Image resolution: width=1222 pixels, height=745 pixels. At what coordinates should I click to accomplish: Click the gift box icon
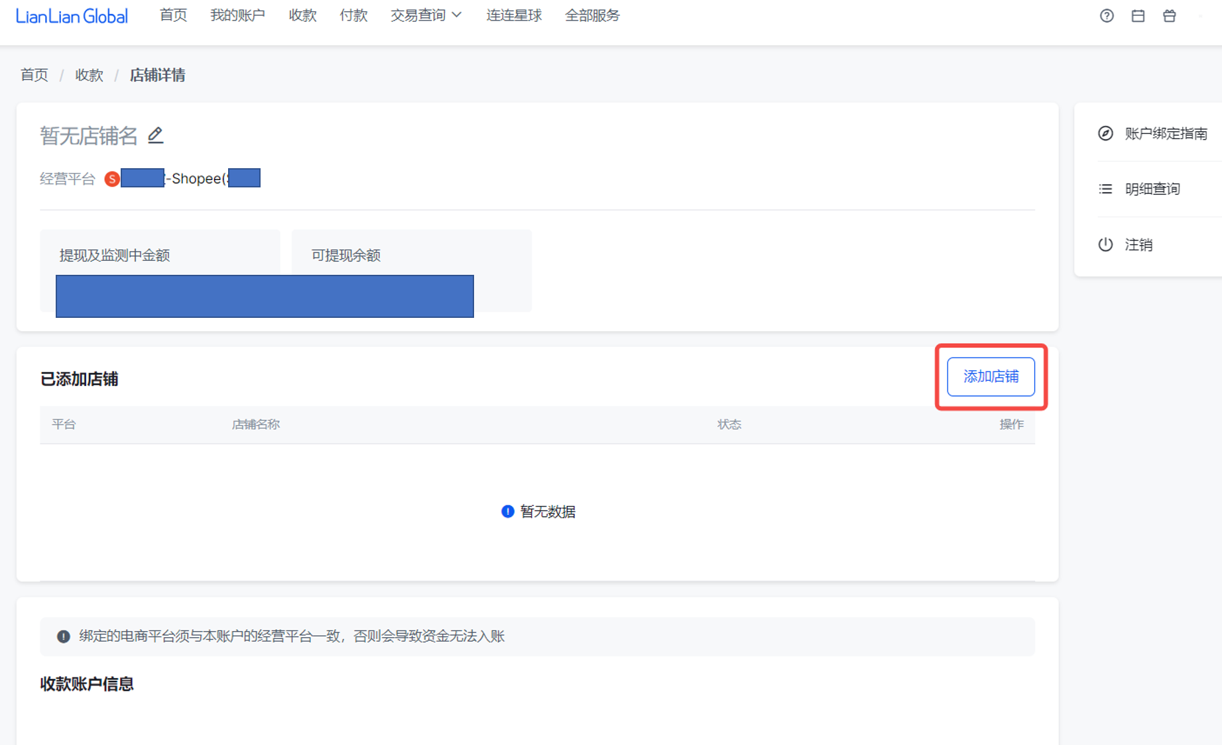1169,16
